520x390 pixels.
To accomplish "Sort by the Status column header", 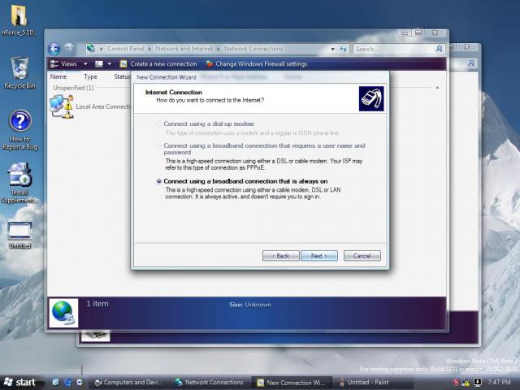I will coord(122,76).
